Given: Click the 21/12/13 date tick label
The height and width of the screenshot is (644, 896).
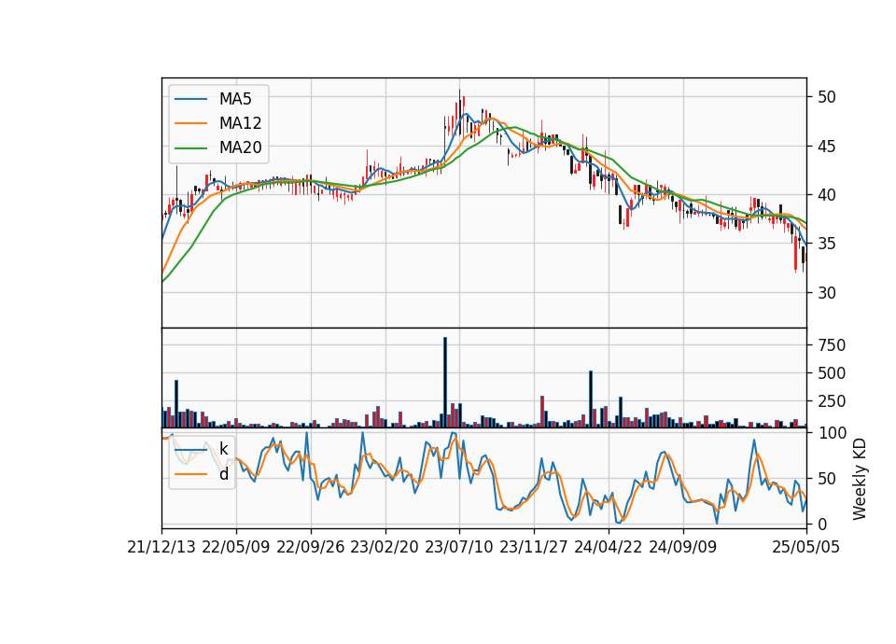Looking at the screenshot, I should (x=161, y=547).
